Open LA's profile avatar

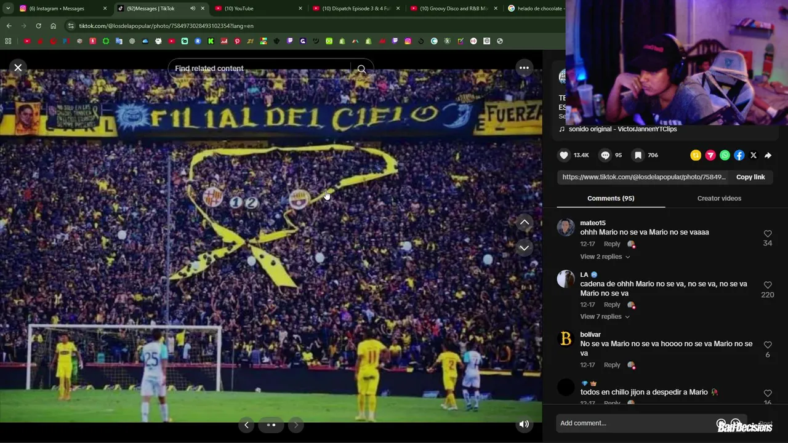566,279
